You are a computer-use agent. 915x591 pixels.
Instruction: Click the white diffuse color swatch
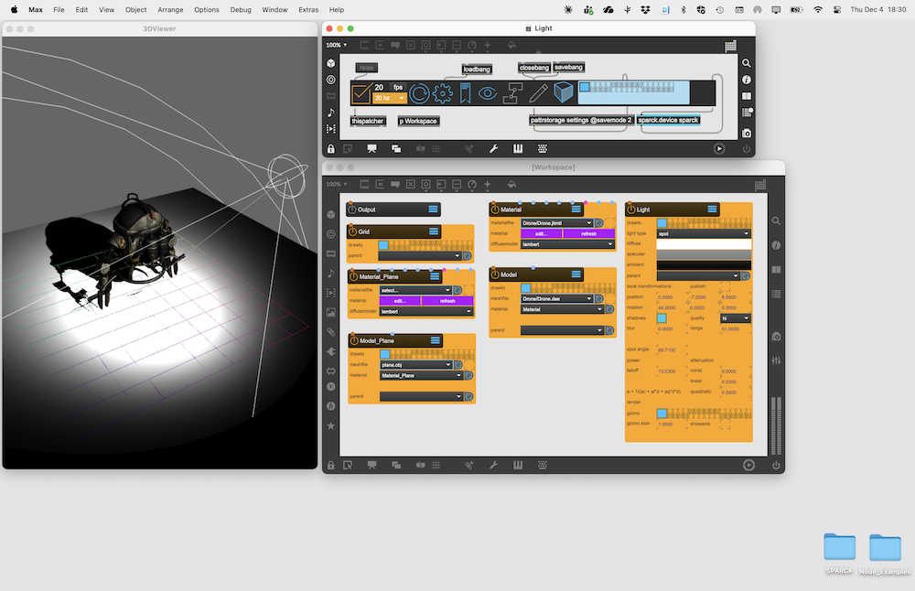click(x=704, y=244)
